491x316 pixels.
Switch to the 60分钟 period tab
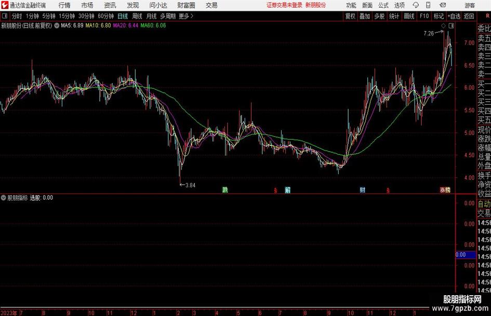click(106, 16)
